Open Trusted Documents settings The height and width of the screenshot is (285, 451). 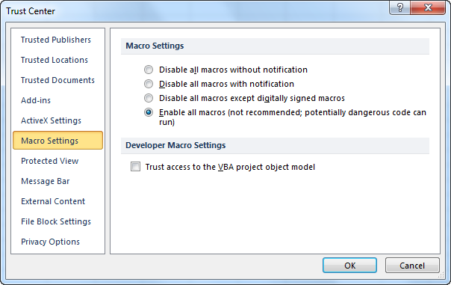(57, 80)
